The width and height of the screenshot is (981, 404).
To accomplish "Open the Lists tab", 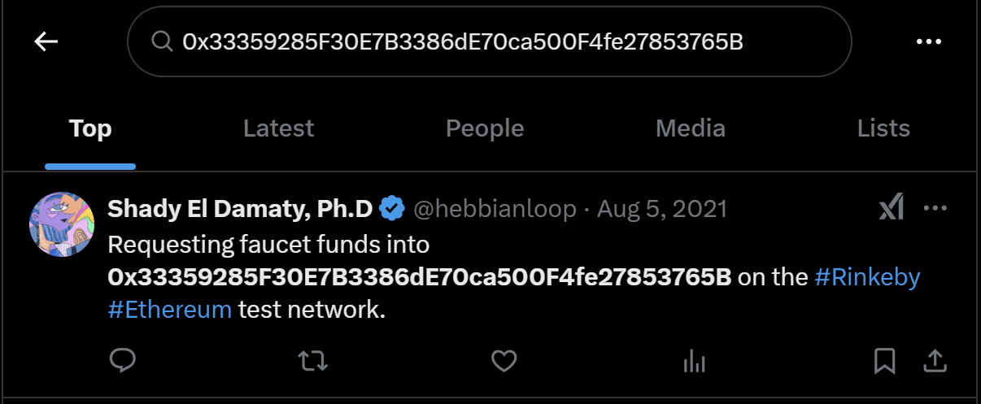I will pyautogui.click(x=883, y=128).
